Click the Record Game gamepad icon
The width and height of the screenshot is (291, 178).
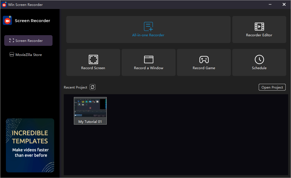click(204, 59)
